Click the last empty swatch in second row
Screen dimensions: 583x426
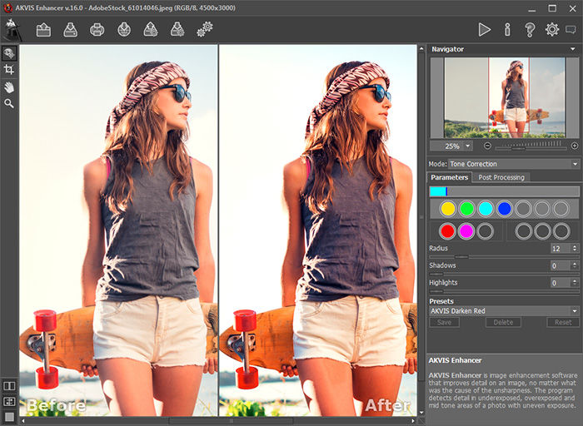[561, 231]
